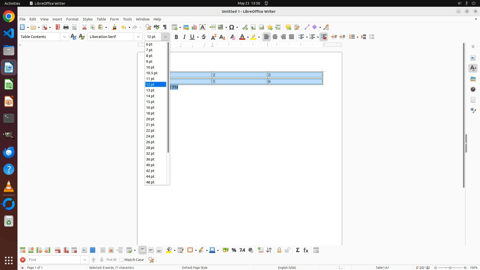
Task: Click the Export as PDF icon
Action: [58, 27]
